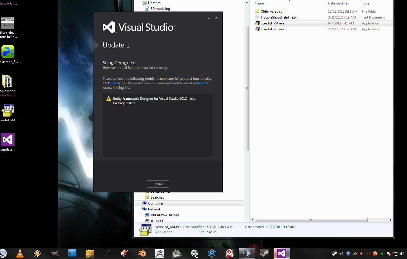Image resolution: width=407 pixels, height=259 pixels.
Task: Open JOSH-PC under Network
Action: [157, 221]
